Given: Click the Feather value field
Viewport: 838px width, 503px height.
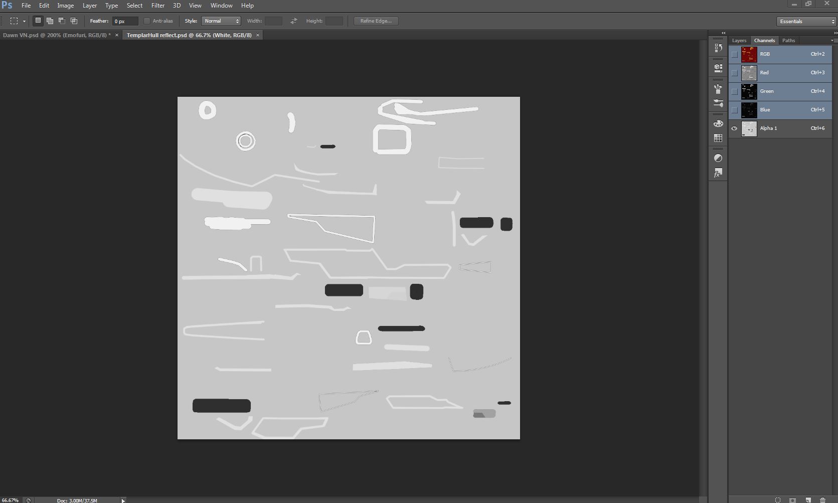Looking at the screenshot, I should coord(125,21).
